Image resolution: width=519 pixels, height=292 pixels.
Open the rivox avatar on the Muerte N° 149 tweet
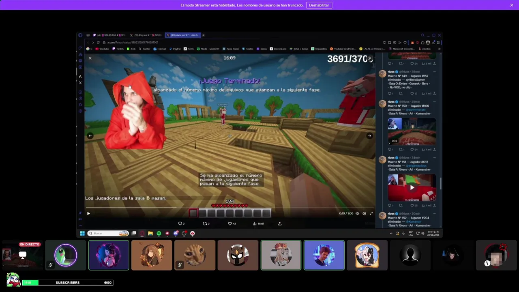point(382,73)
